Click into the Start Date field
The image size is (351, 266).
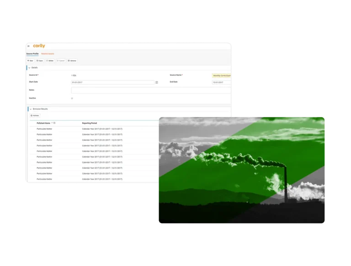click(113, 83)
